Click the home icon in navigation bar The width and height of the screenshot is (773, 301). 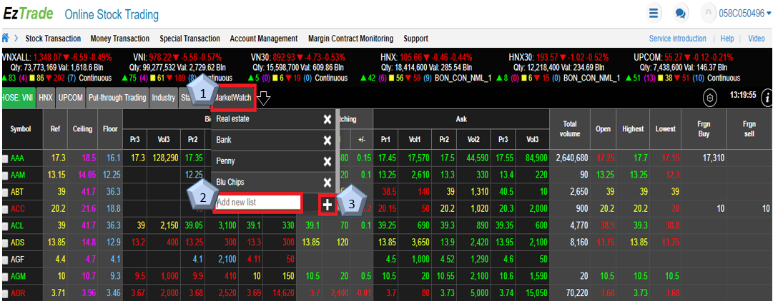(6, 38)
